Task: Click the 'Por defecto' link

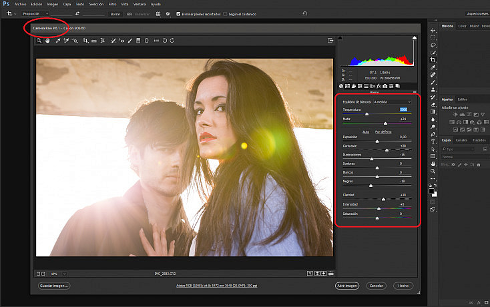Action: [x=383, y=131]
